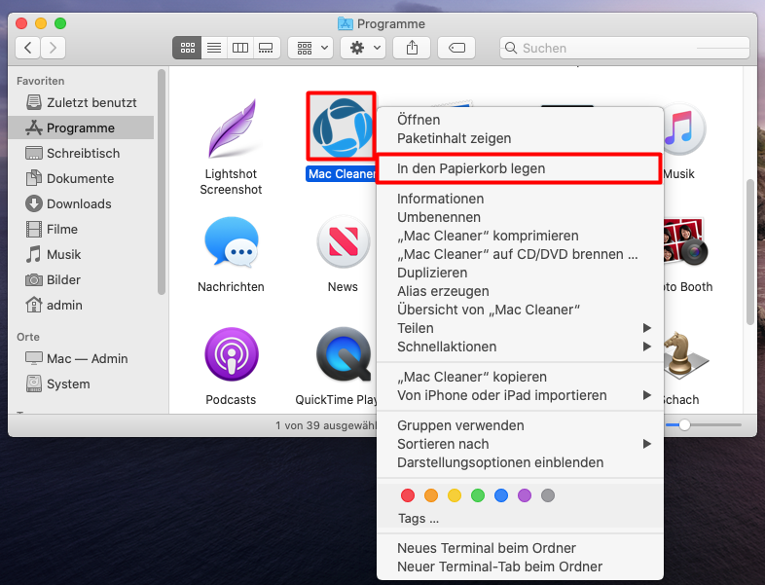Switch Finder to icon view
This screenshot has height=585, width=765.
pyautogui.click(x=187, y=48)
